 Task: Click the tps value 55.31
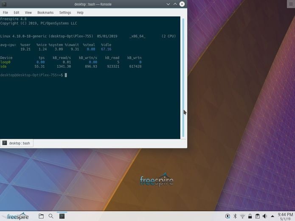point(39,67)
